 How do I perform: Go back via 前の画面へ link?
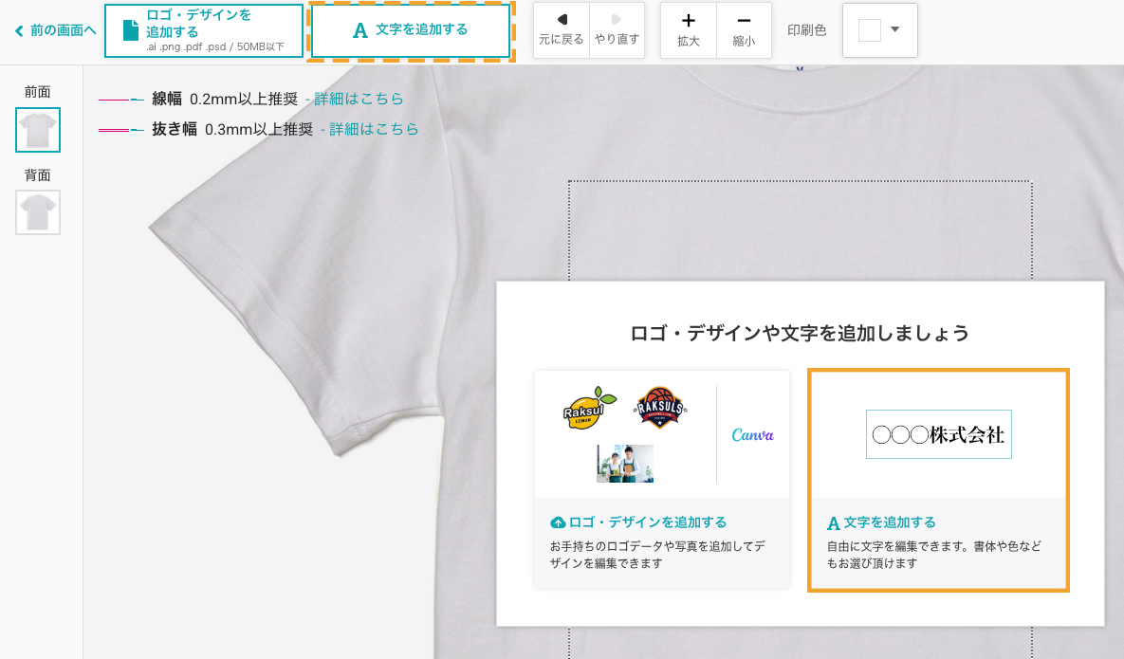[55, 30]
